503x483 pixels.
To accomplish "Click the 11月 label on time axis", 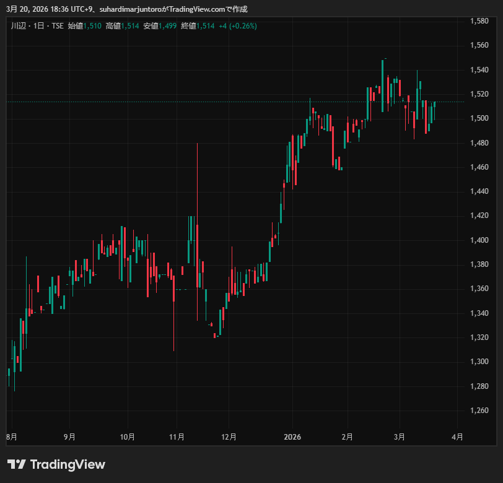I will point(177,437).
